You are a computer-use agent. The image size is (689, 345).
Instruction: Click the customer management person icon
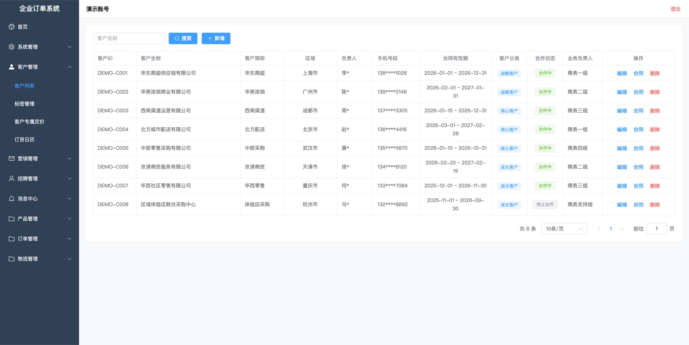[11, 67]
